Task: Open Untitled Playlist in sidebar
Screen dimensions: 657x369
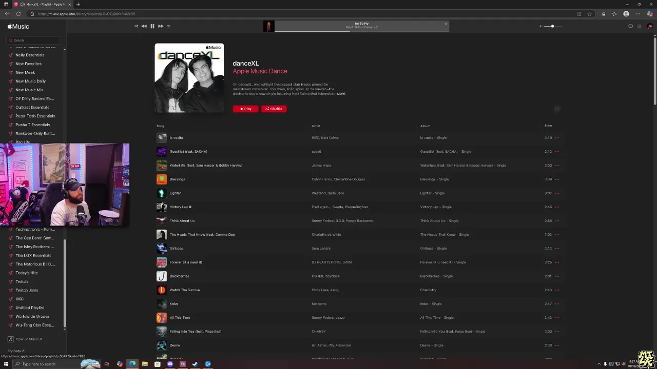Action: click(30, 307)
